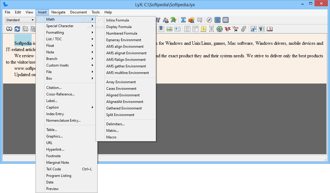Click the yellow Insert note icon

[x=203, y=29]
